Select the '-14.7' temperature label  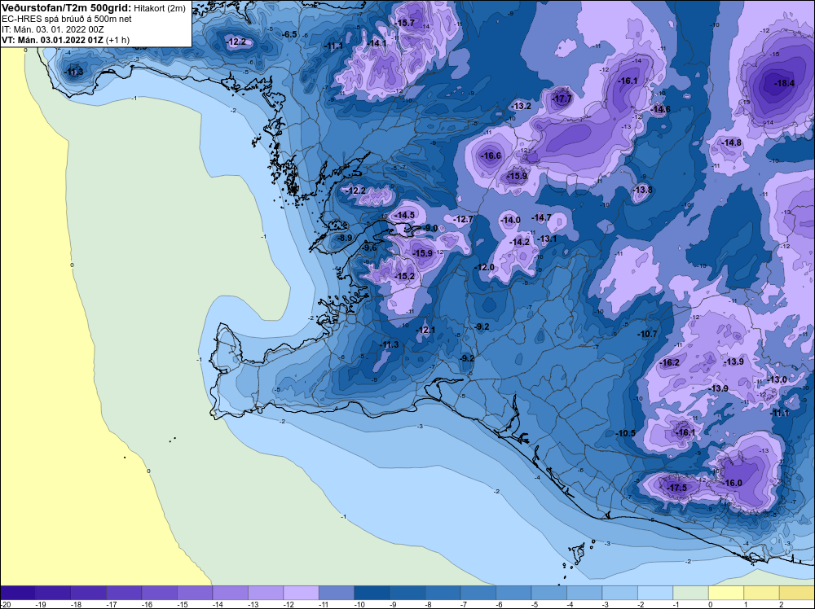coord(541,217)
